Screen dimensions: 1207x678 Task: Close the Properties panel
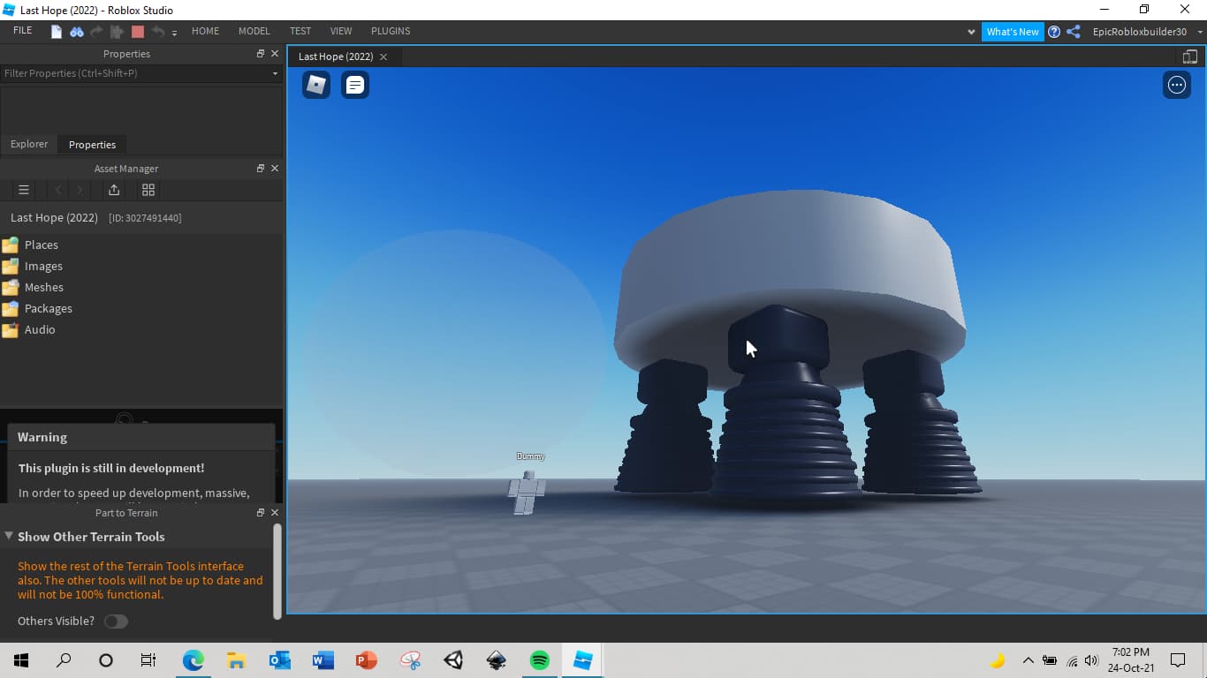[275, 54]
